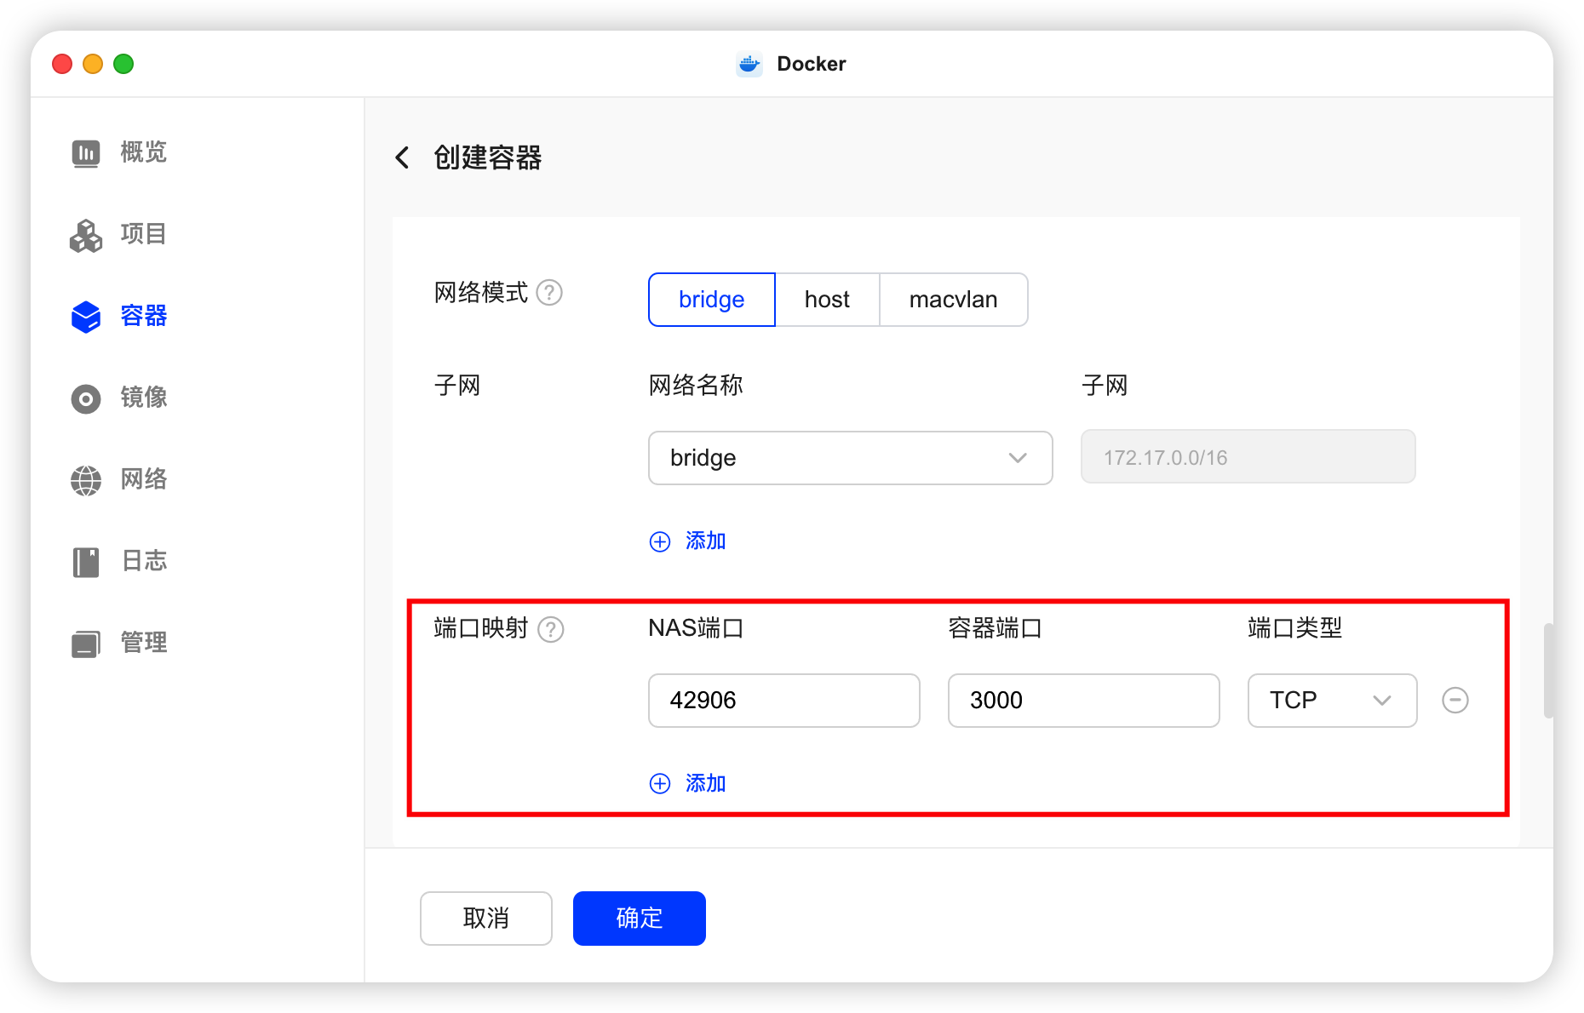Click the disabled subnet field 172.17.0.0/16
Viewport: 1584px width, 1013px height.
point(1248,457)
